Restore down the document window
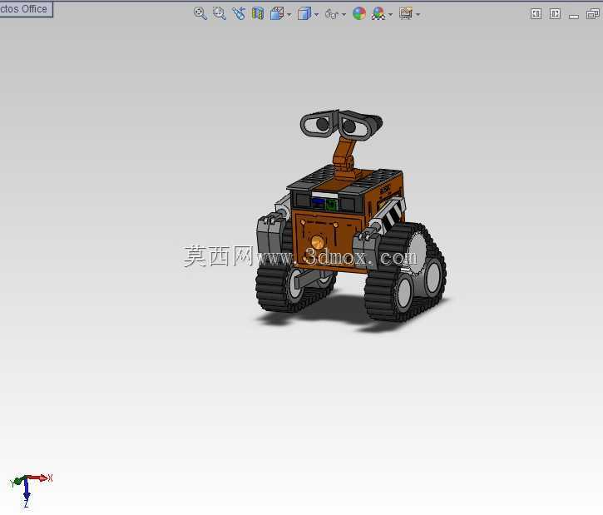Screen dimensions: 603x515 pyautogui.click(x=592, y=14)
